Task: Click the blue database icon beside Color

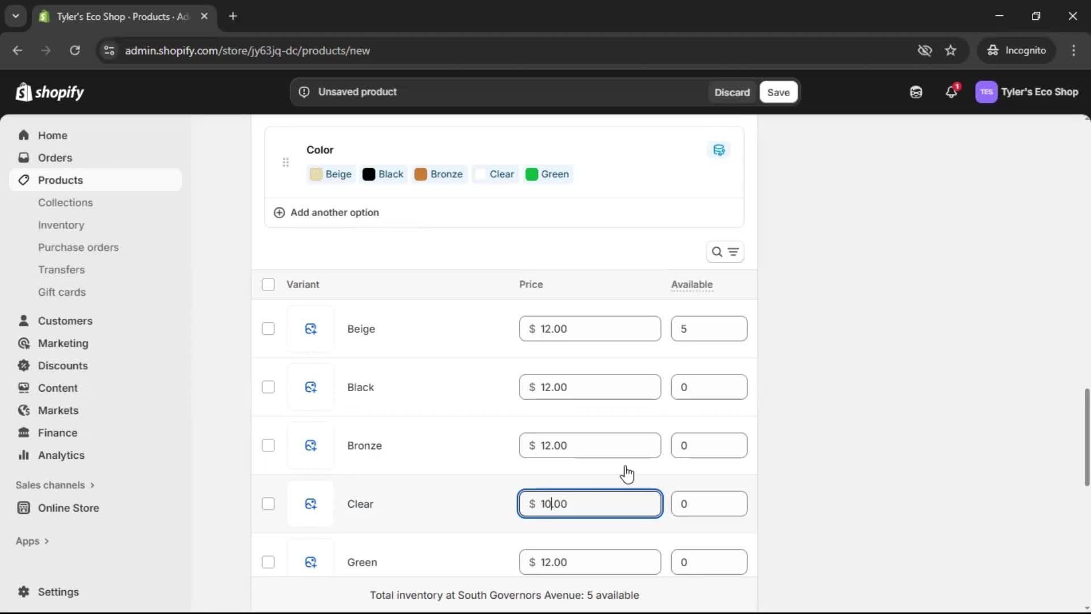Action: click(x=718, y=150)
